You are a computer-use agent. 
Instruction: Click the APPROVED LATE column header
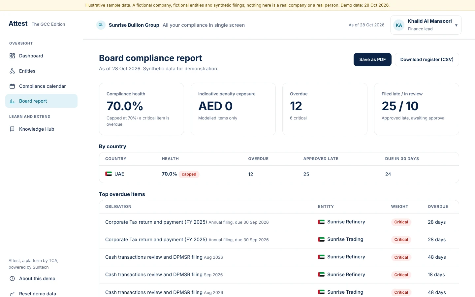coord(321,159)
